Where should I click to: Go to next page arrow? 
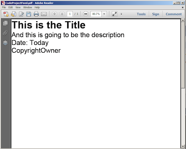(62, 14)
